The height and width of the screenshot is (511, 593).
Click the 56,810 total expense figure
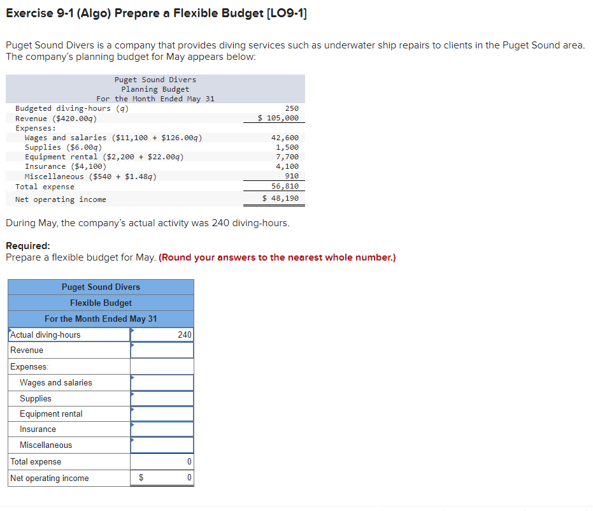click(x=285, y=186)
